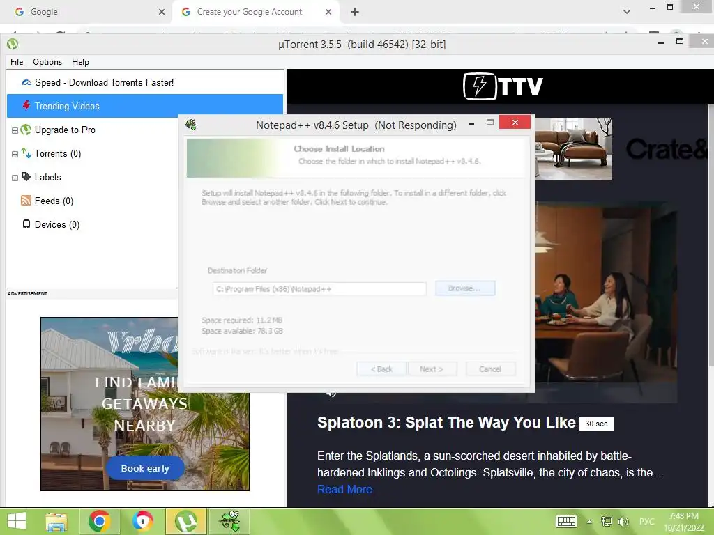Click the lightning bolt Trending Videos icon
The width and height of the screenshot is (714, 535).
[x=26, y=106]
